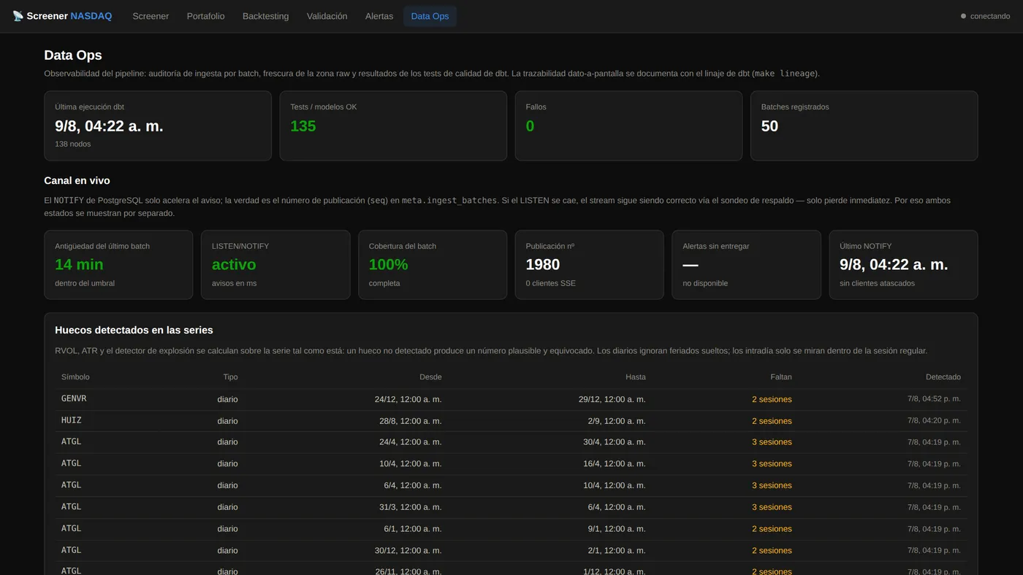The height and width of the screenshot is (575, 1023).
Task: Click the Cobertura del batch 100% value
Action: click(x=388, y=265)
